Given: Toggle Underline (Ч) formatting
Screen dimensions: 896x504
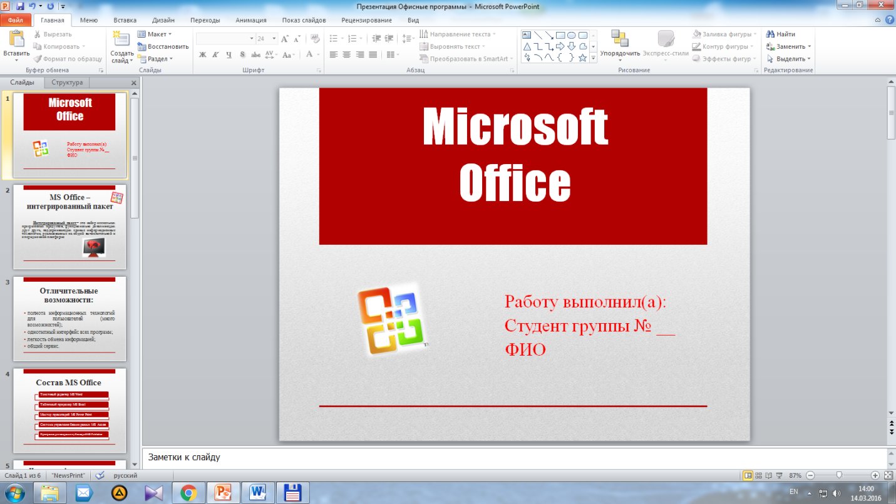Looking at the screenshot, I should pos(229,55).
